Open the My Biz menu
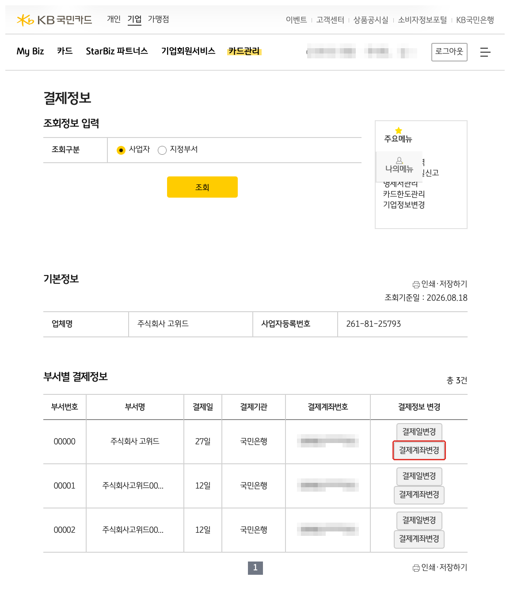The height and width of the screenshot is (596, 510). [30, 51]
